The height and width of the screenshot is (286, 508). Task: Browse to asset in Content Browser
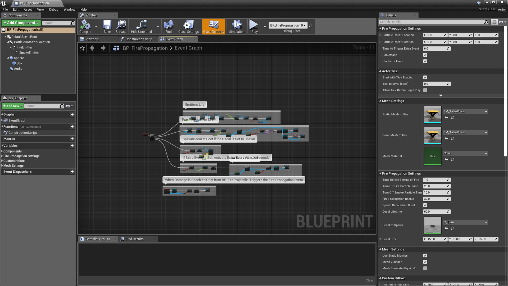(121, 26)
